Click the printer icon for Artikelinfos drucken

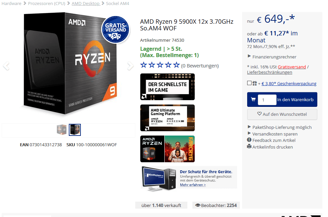(x=249, y=146)
